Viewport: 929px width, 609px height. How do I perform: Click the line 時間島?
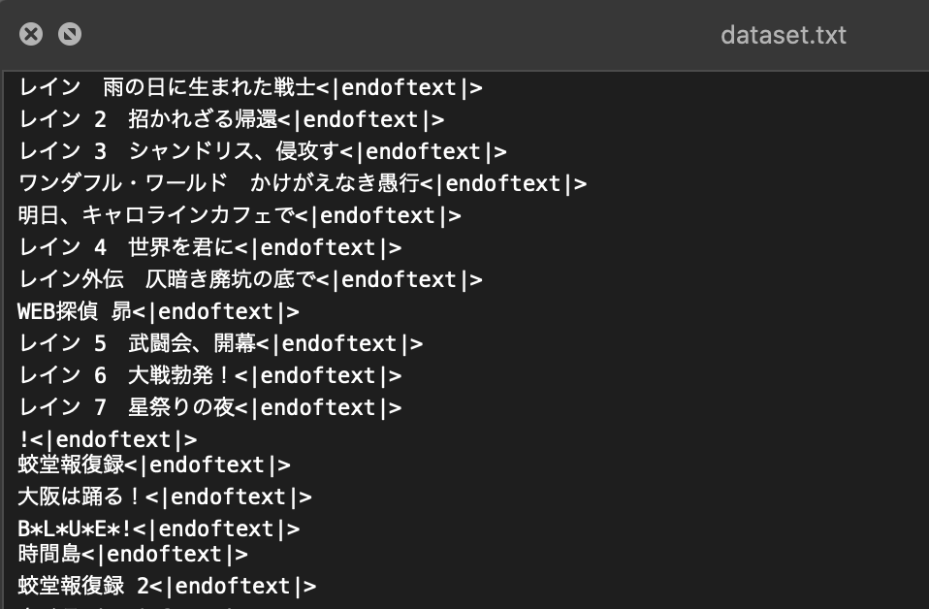click(133, 554)
